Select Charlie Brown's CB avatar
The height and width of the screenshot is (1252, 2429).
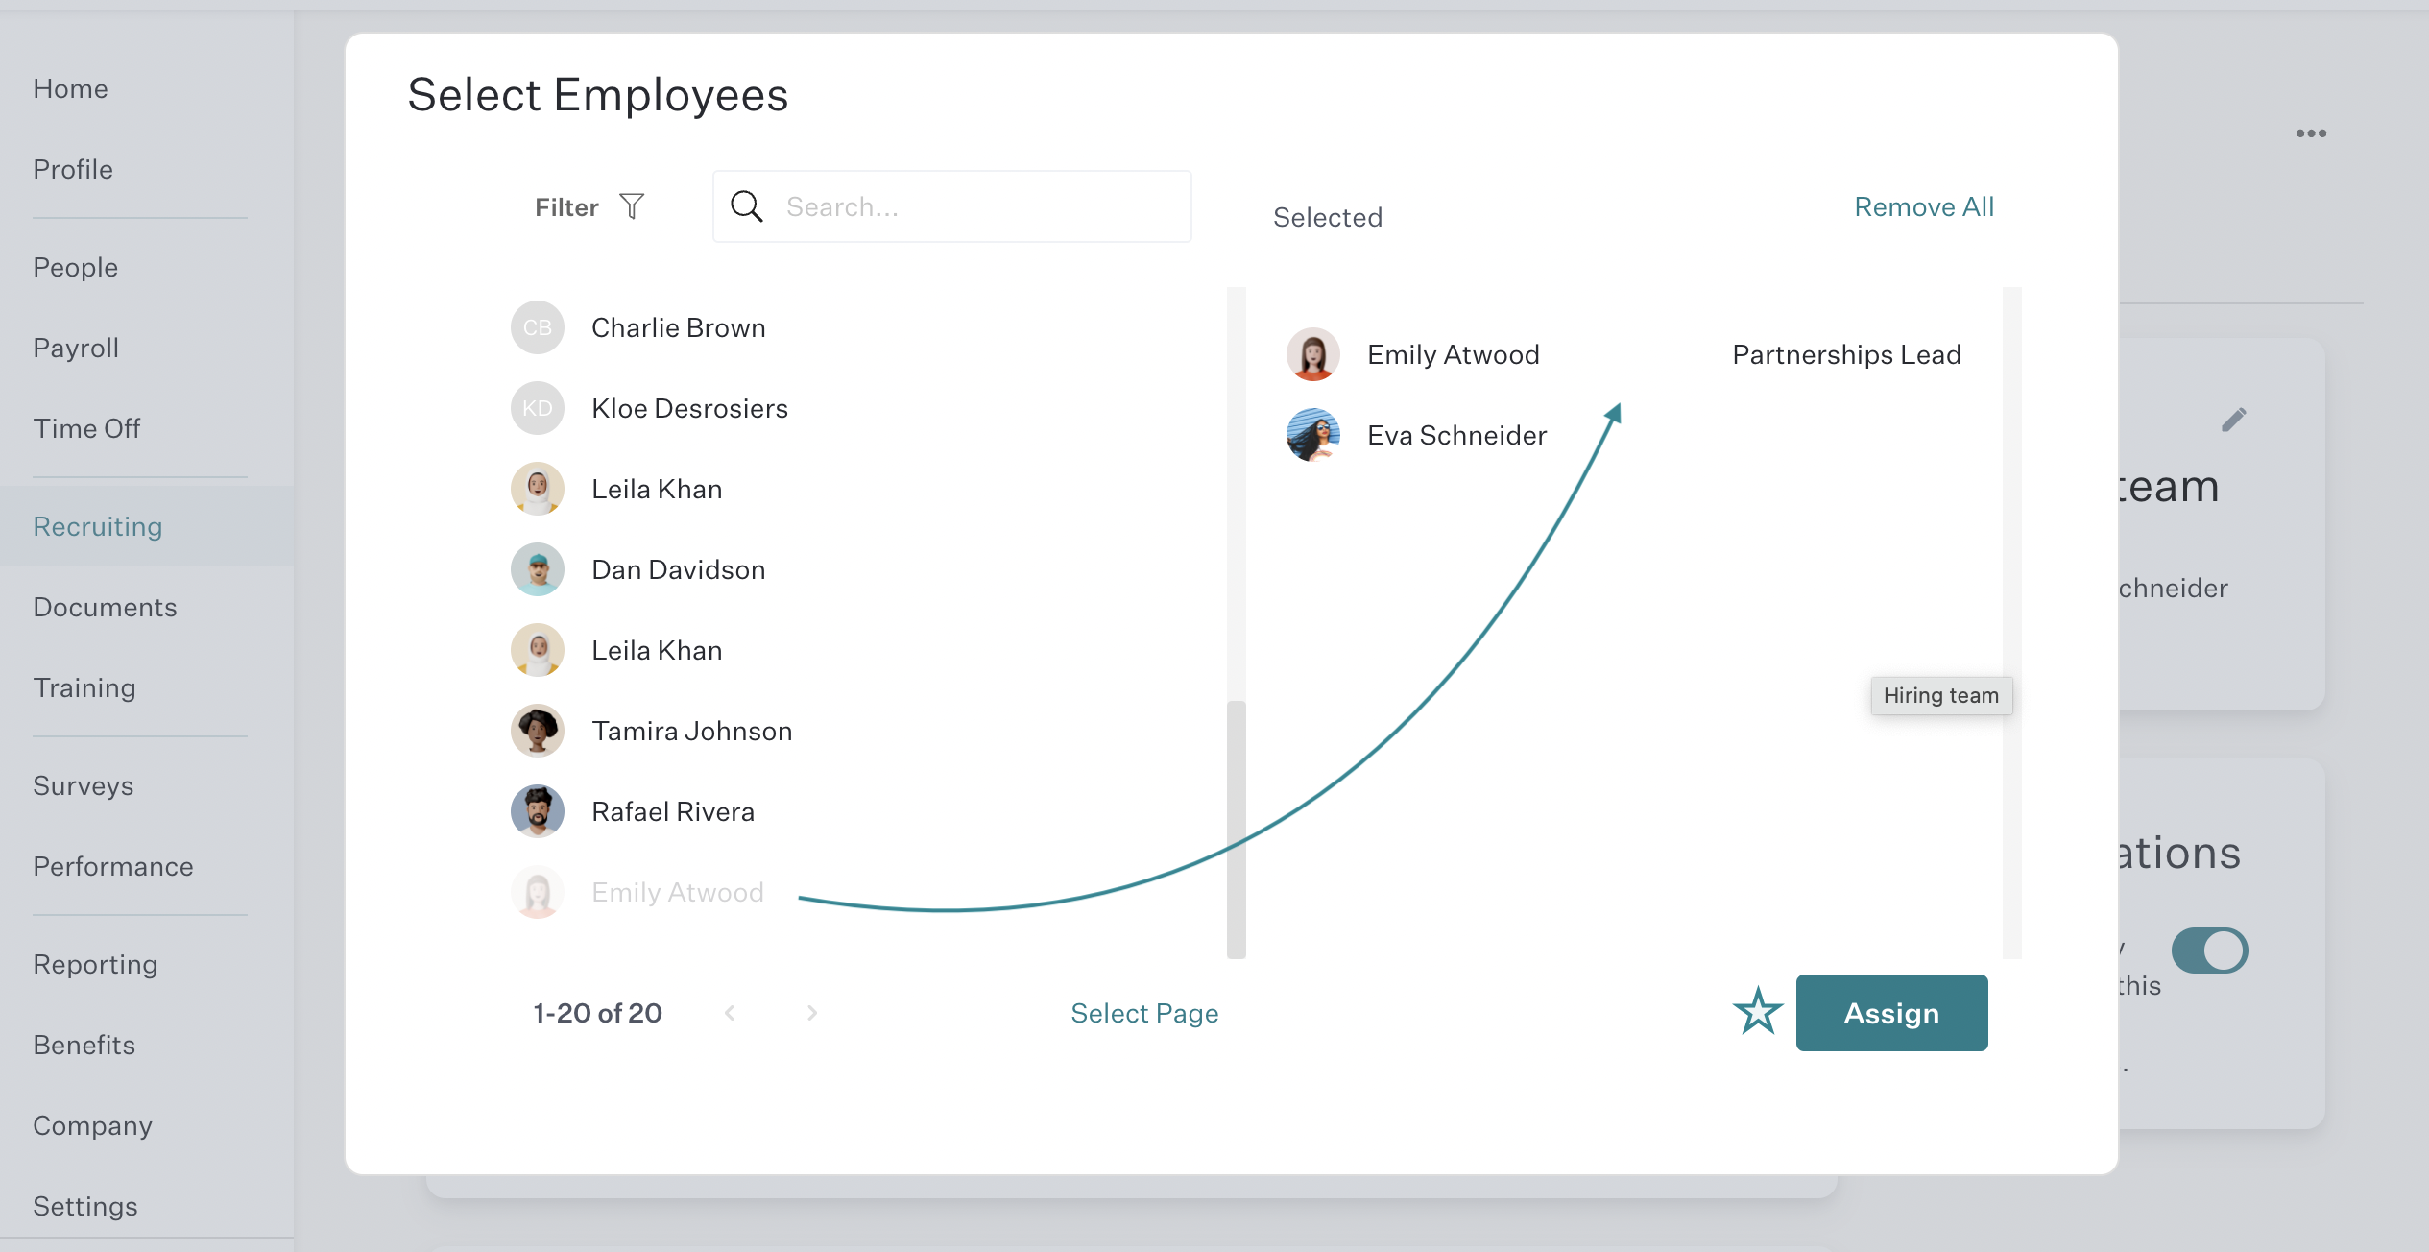point(538,327)
